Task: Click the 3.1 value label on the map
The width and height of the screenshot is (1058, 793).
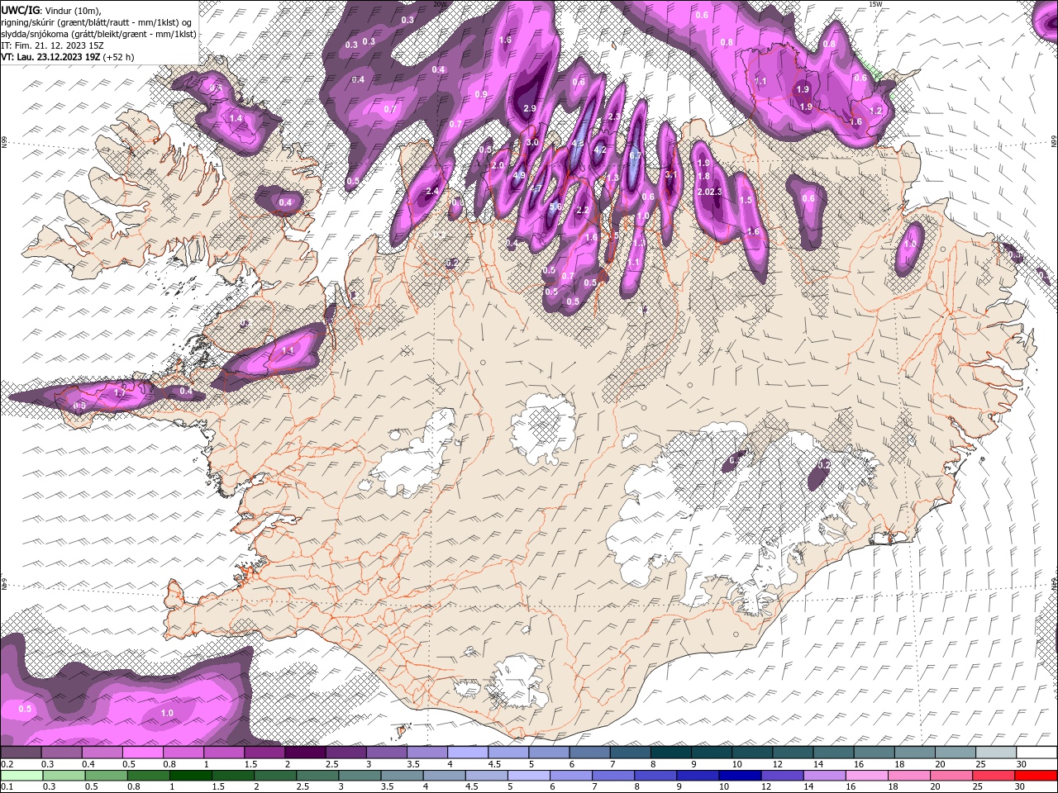Action: [x=671, y=174]
